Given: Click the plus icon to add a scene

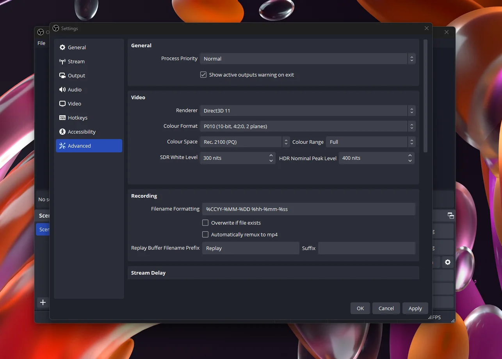Looking at the screenshot, I should [43, 302].
